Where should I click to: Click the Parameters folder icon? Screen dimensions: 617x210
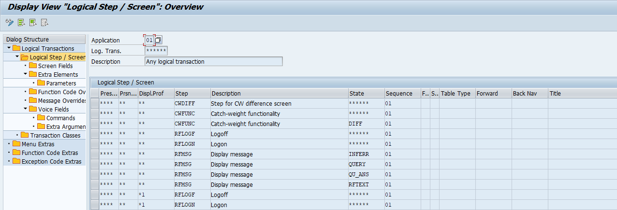[41, 83]
